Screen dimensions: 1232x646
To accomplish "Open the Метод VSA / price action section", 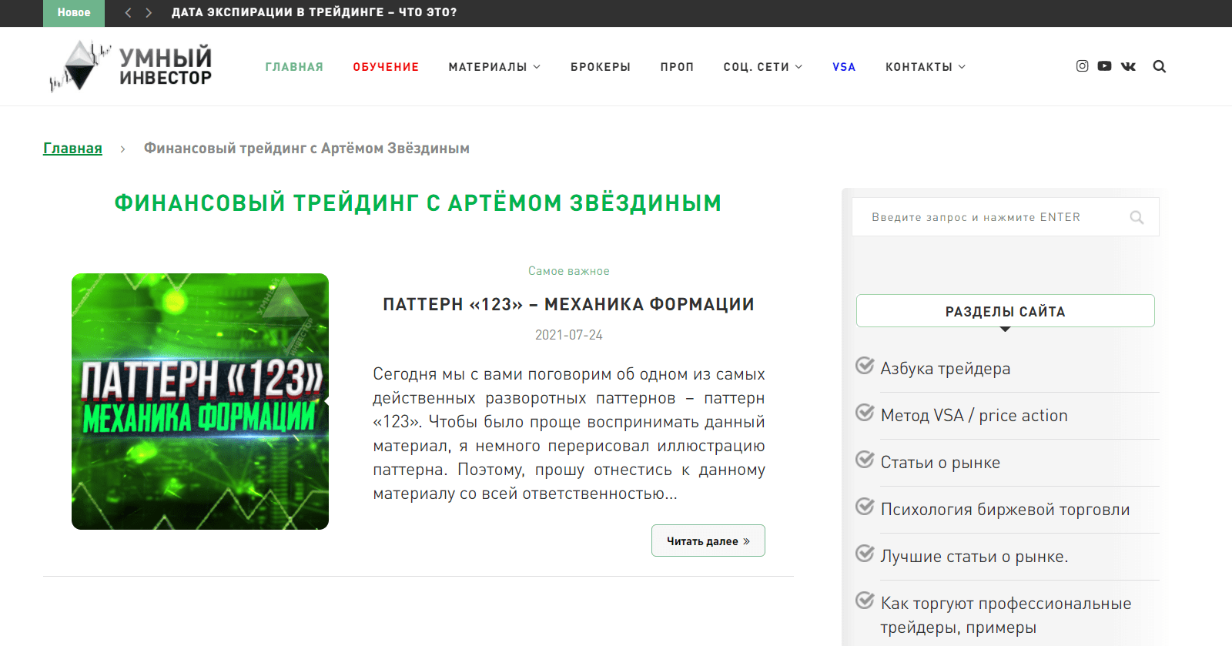I will point(974,416).
